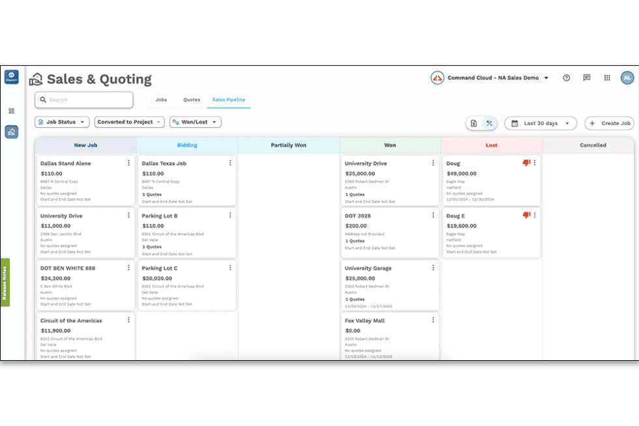639x426 pixels.
Task: Click the thumbs-down icon on Doug E
Action: pos(527,215)
